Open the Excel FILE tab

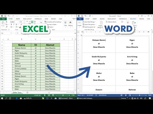click(4, 19)
